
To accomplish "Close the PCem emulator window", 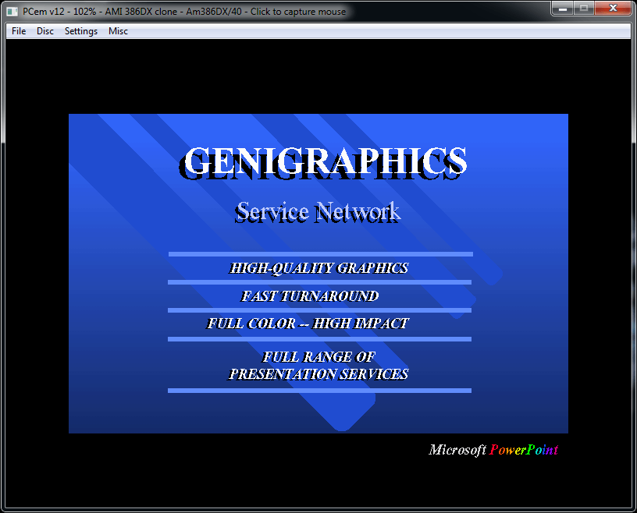I will (613, 9).
